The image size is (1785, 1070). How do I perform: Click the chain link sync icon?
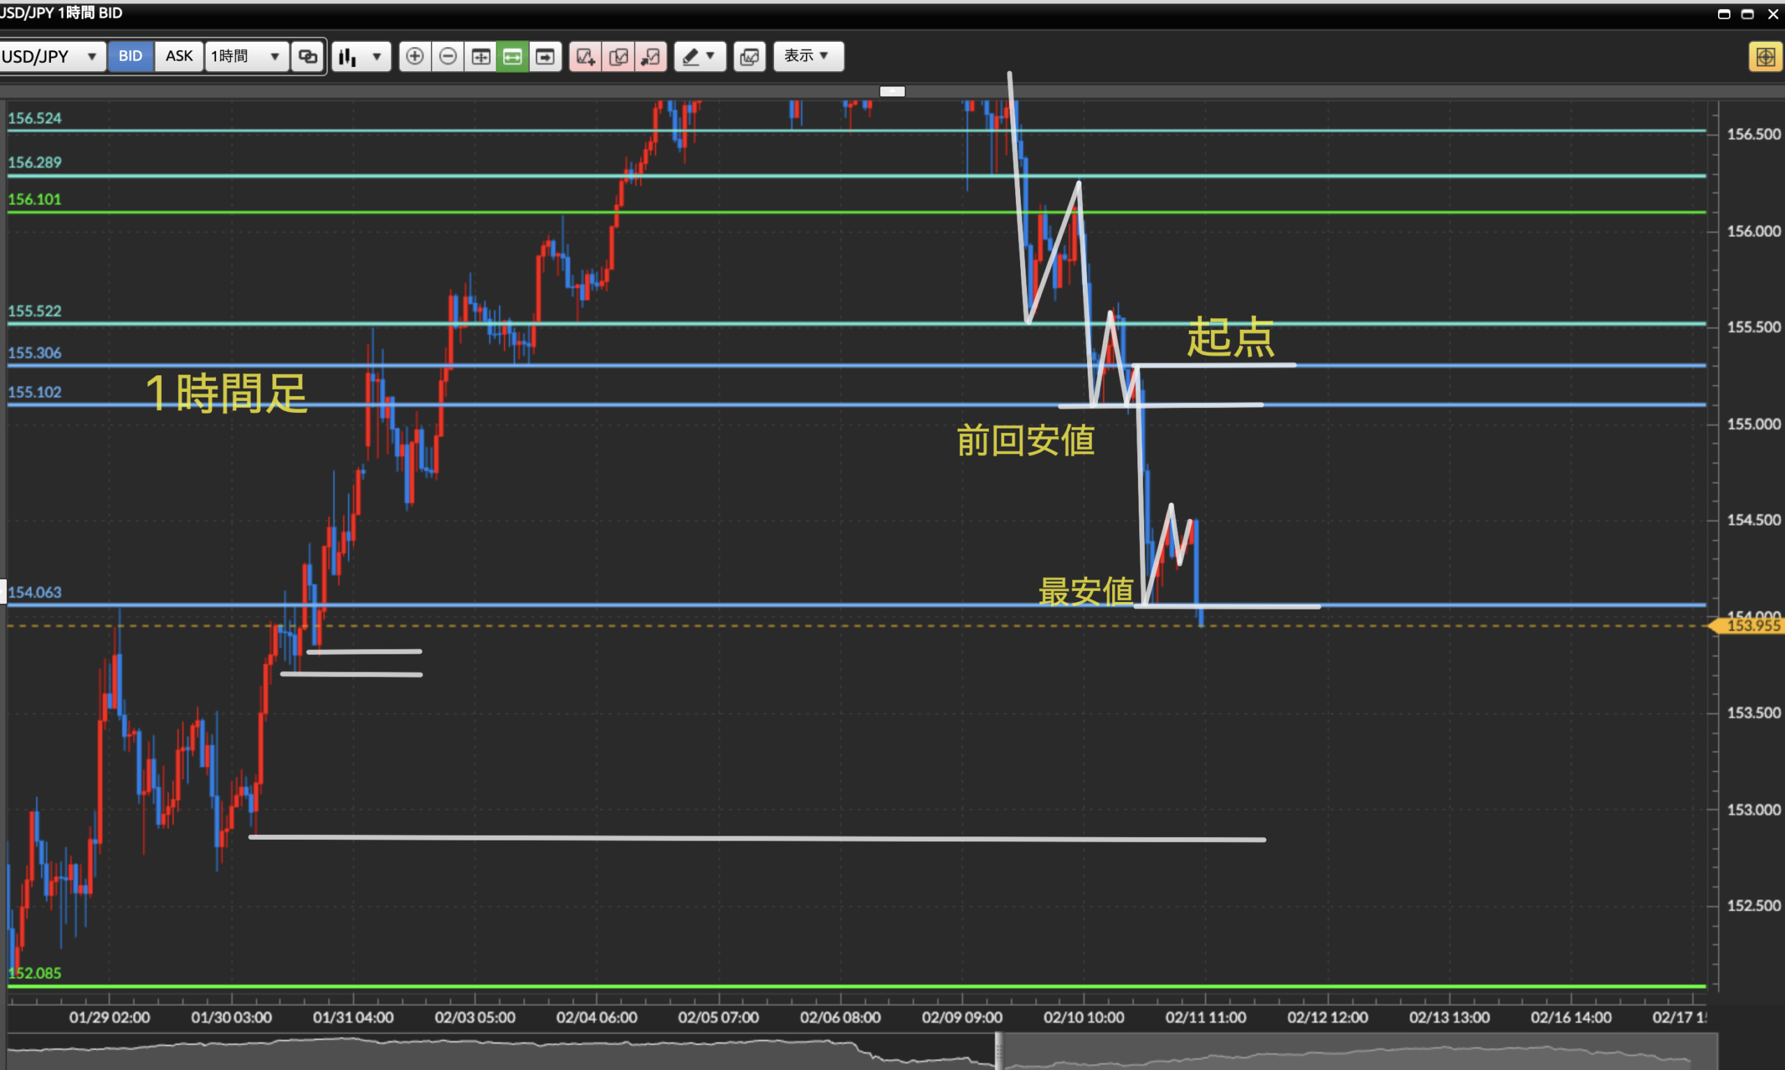[x=307, y=56]
